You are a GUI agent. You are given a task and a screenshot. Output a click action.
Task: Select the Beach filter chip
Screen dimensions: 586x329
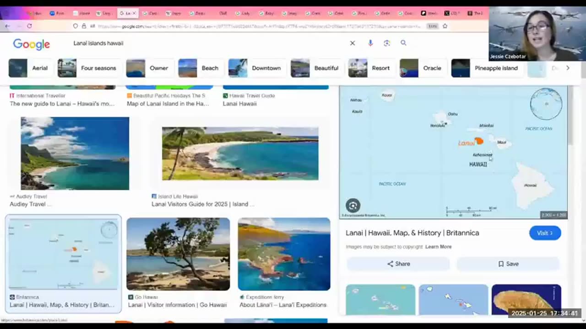point(201,68)
